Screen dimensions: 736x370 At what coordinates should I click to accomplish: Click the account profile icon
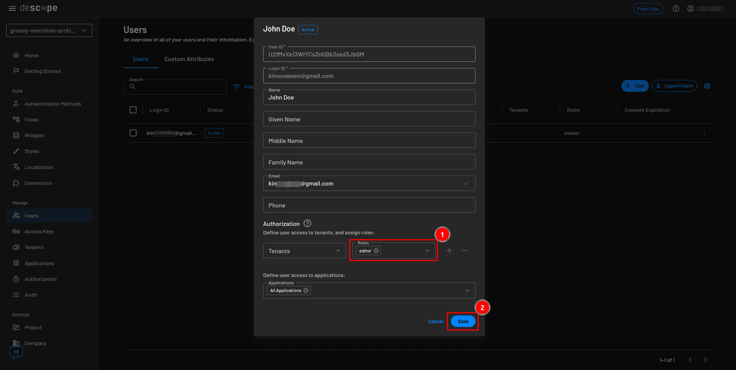[691, 8]
